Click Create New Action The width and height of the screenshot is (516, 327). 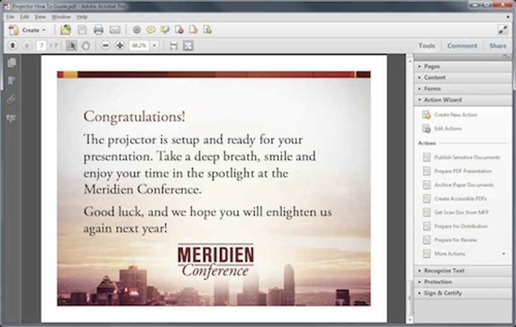[455, 115]
